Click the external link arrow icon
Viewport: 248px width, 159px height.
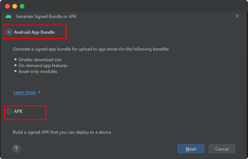(x=39, y=92)
